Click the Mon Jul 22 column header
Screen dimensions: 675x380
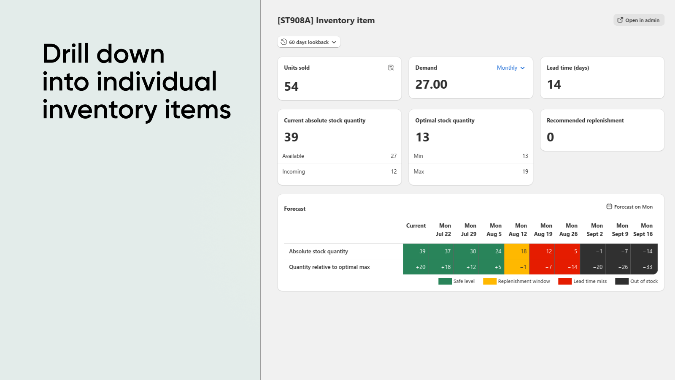coord(443,230)
